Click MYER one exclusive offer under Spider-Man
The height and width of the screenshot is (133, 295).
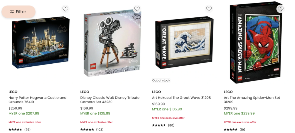(x=240, y=122)
